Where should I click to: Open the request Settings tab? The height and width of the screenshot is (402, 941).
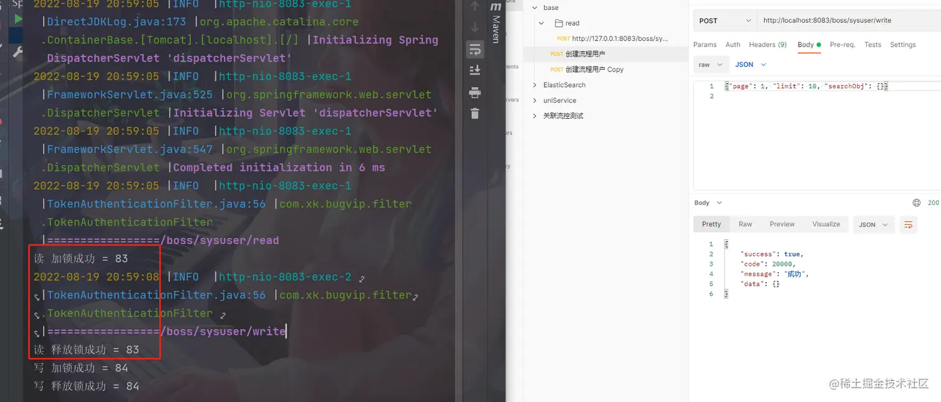point(902,45)
